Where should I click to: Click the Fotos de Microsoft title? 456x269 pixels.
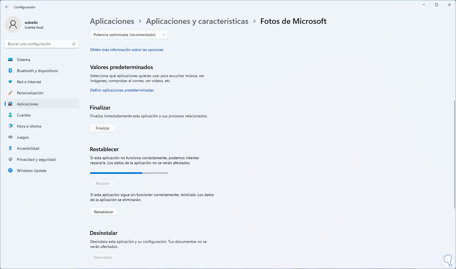[x=293, y=21]
